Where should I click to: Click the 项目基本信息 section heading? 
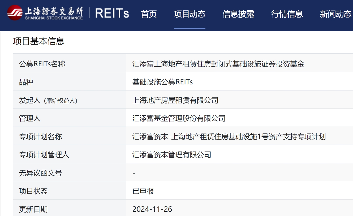(x=39, y=41)
